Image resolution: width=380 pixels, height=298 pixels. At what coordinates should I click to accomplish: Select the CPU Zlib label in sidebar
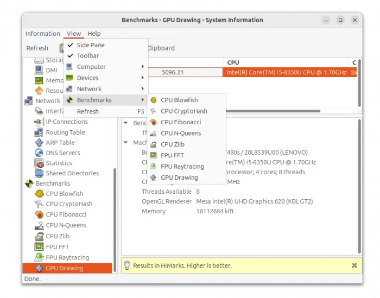click(58, 236)
